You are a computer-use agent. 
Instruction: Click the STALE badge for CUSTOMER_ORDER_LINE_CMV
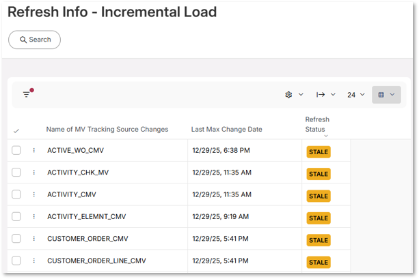click(x=319, y=263)
